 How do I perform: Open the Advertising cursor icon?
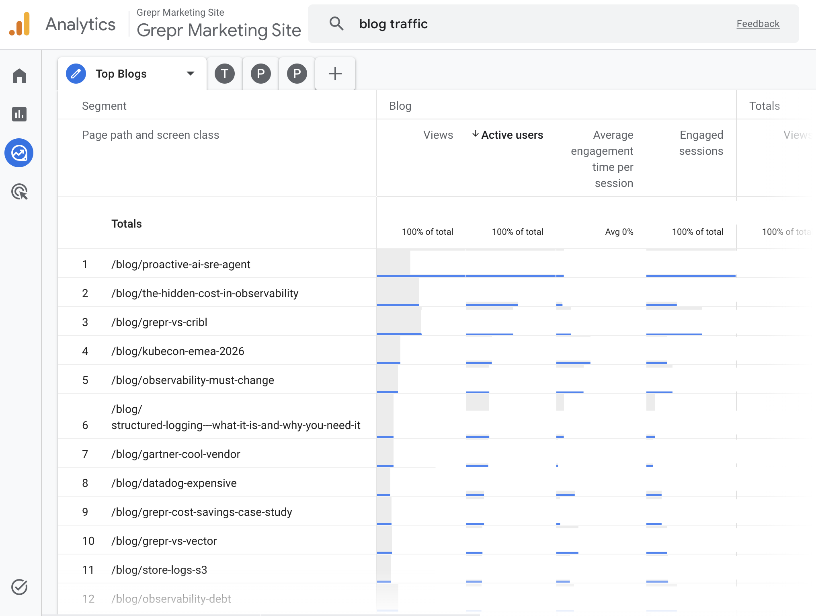coord(19,192)
